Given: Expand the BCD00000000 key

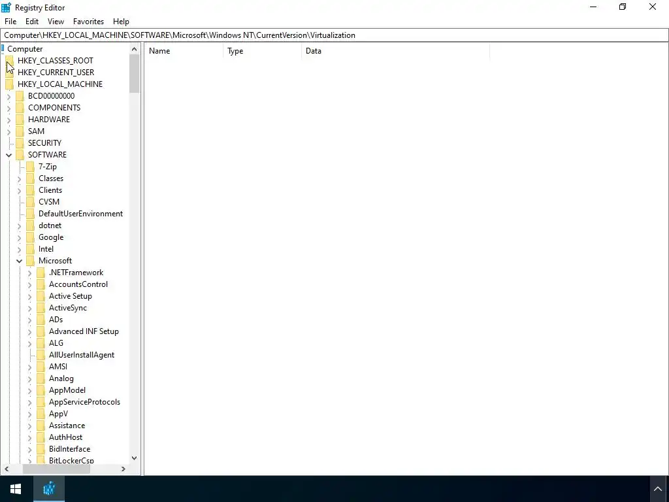Looking at the screenshot, I should click(9, 97).
